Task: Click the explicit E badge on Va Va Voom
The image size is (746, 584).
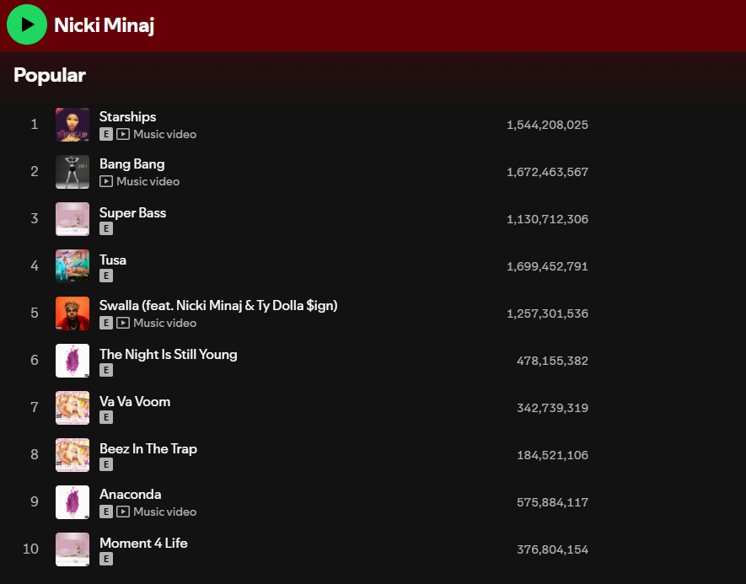Action: (106, 417)
